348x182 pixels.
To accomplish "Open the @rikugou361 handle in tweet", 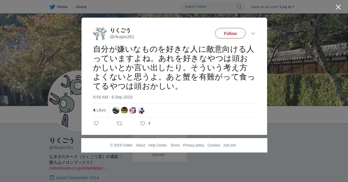I will click(x=122, y=37).
